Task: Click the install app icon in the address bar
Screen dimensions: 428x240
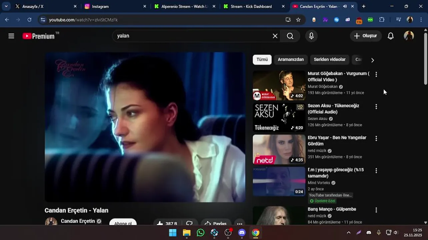Action: [x=288, y=20]
